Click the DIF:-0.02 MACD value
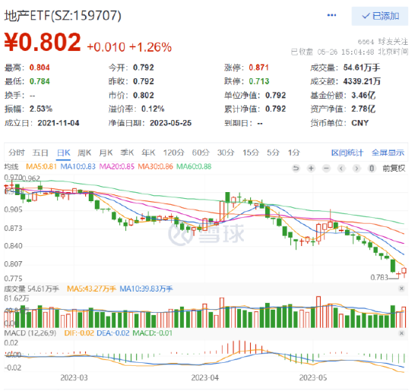 (79, 333)
